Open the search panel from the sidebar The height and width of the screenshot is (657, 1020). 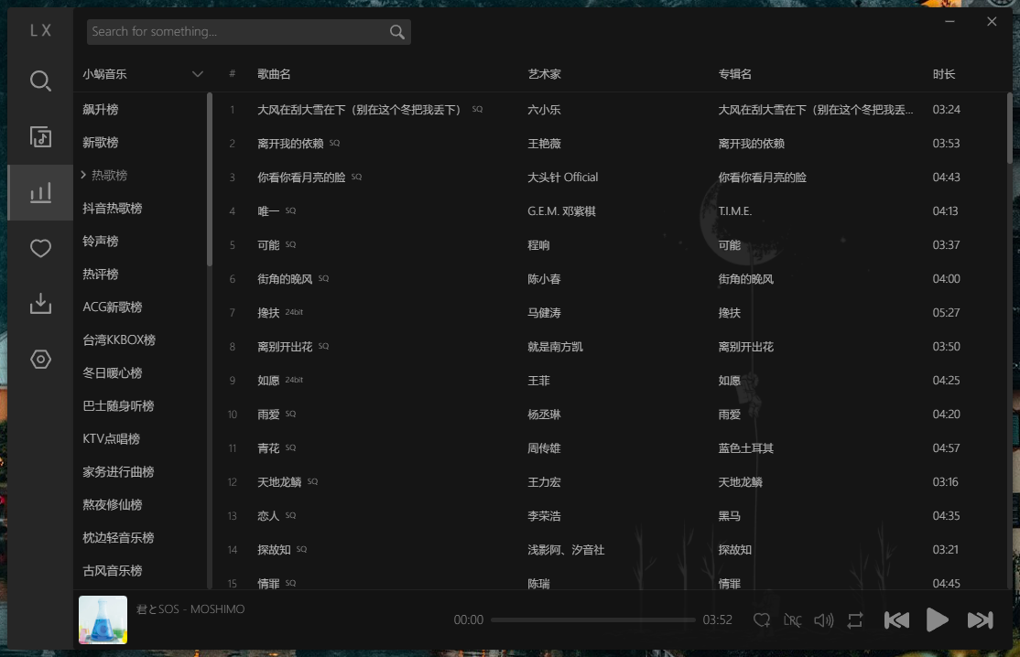point(40,81)
